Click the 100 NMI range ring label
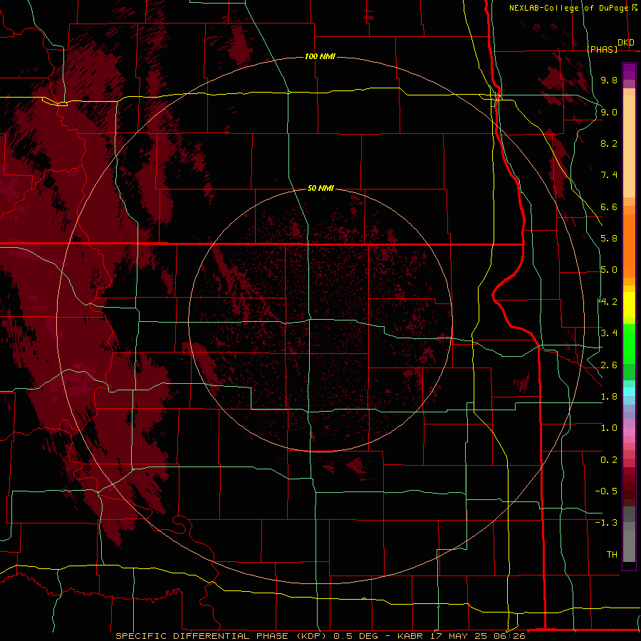 pyautogui.click(x=320, y=56)
